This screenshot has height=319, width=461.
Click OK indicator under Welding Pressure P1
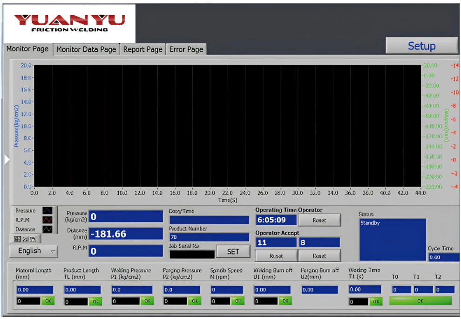[x=147, y=301]
